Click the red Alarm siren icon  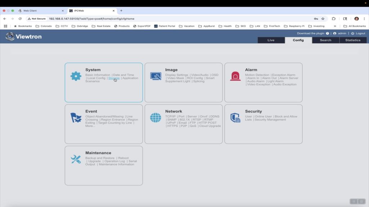point(235,76)
